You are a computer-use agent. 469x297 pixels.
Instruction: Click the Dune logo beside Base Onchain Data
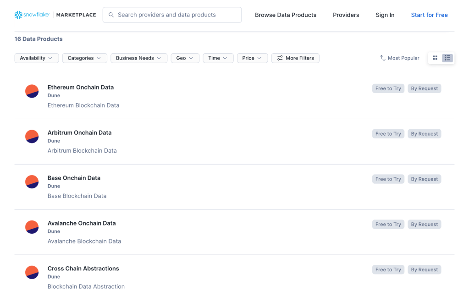(x=32, y=182)
